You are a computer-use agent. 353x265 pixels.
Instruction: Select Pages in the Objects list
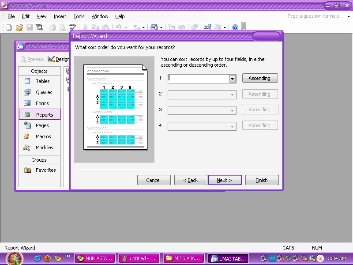(x=40, y=125)
